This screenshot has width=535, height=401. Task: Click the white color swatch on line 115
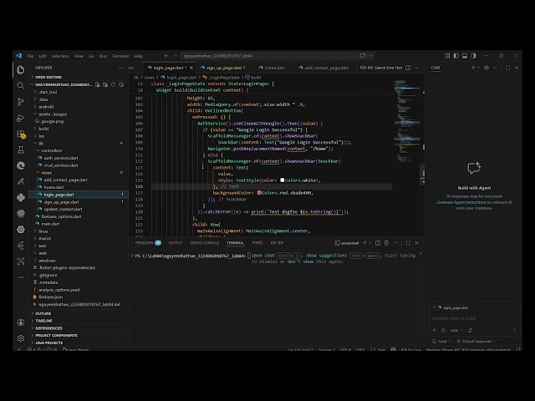click(x=283, y=180)
